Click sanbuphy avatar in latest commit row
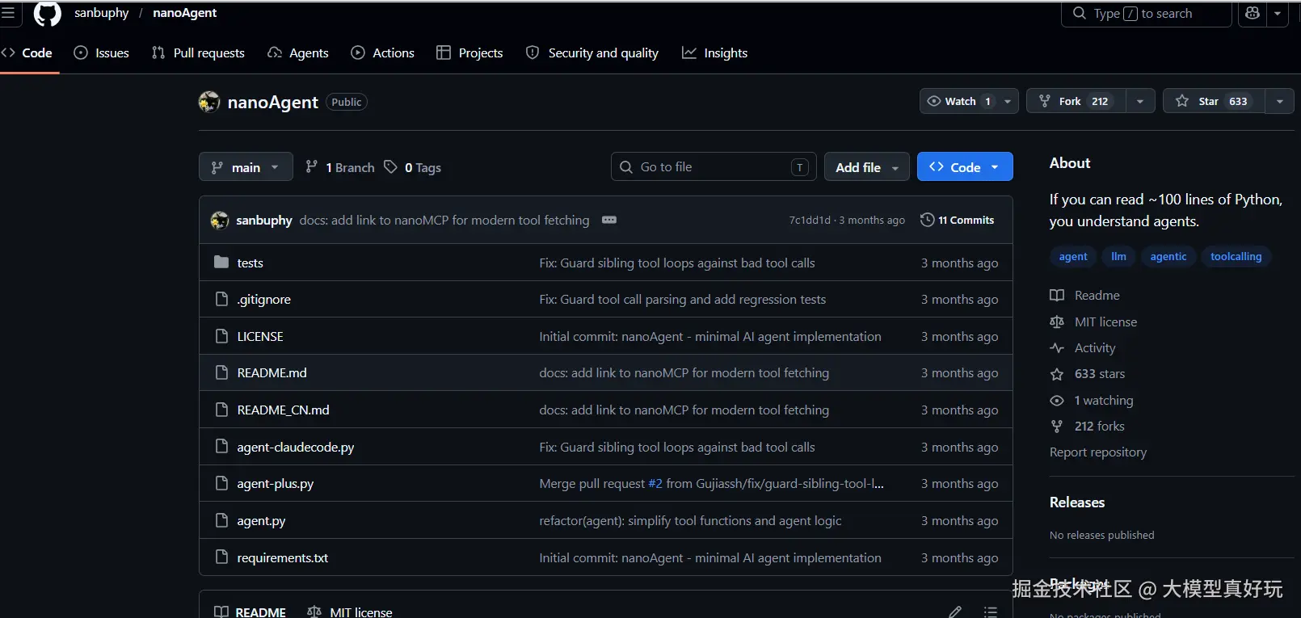 tap(220, 221)
